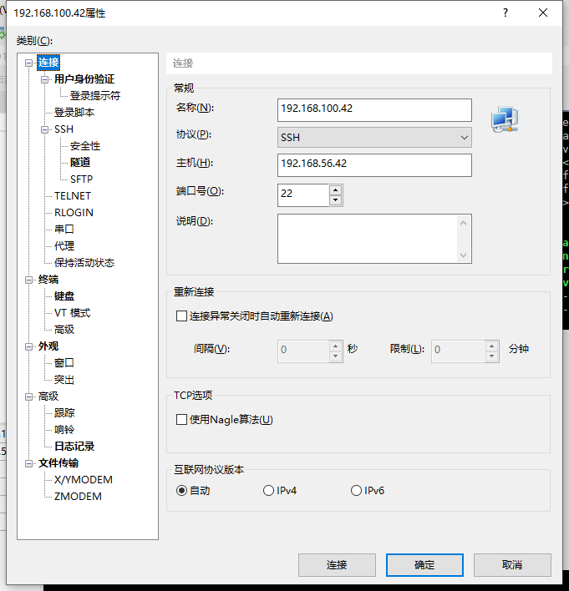The image size is (569, 591).
Task: Select the IPv4 radio button
Action: pyautogui.click(x=269, y=491)
